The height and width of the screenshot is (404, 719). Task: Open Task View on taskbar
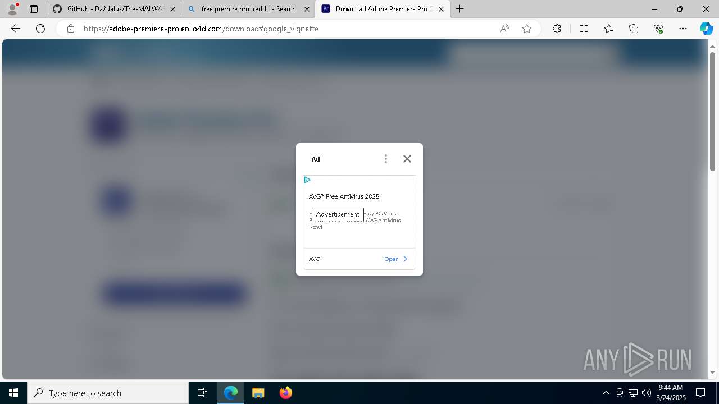point(202,393)
